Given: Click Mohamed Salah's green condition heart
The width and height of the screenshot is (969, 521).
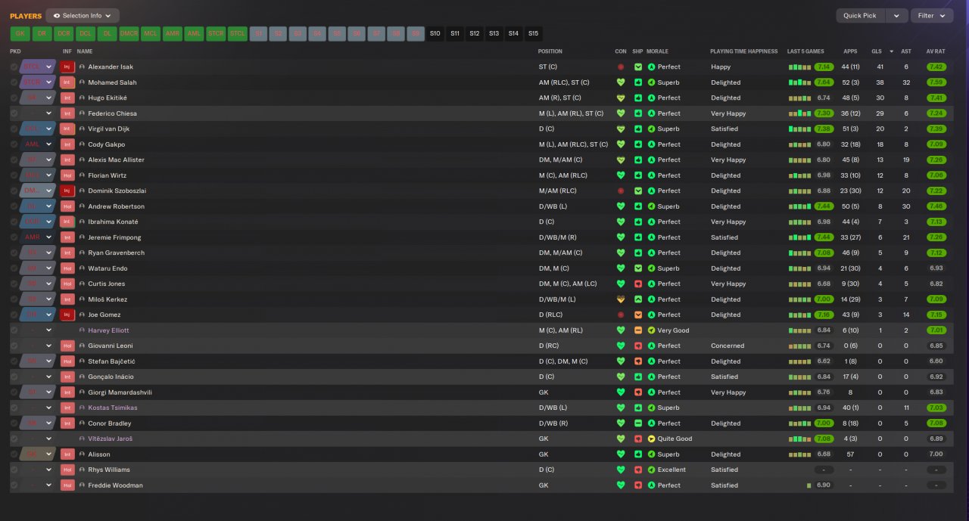Looking at the screenshot, I should [621, 82].
